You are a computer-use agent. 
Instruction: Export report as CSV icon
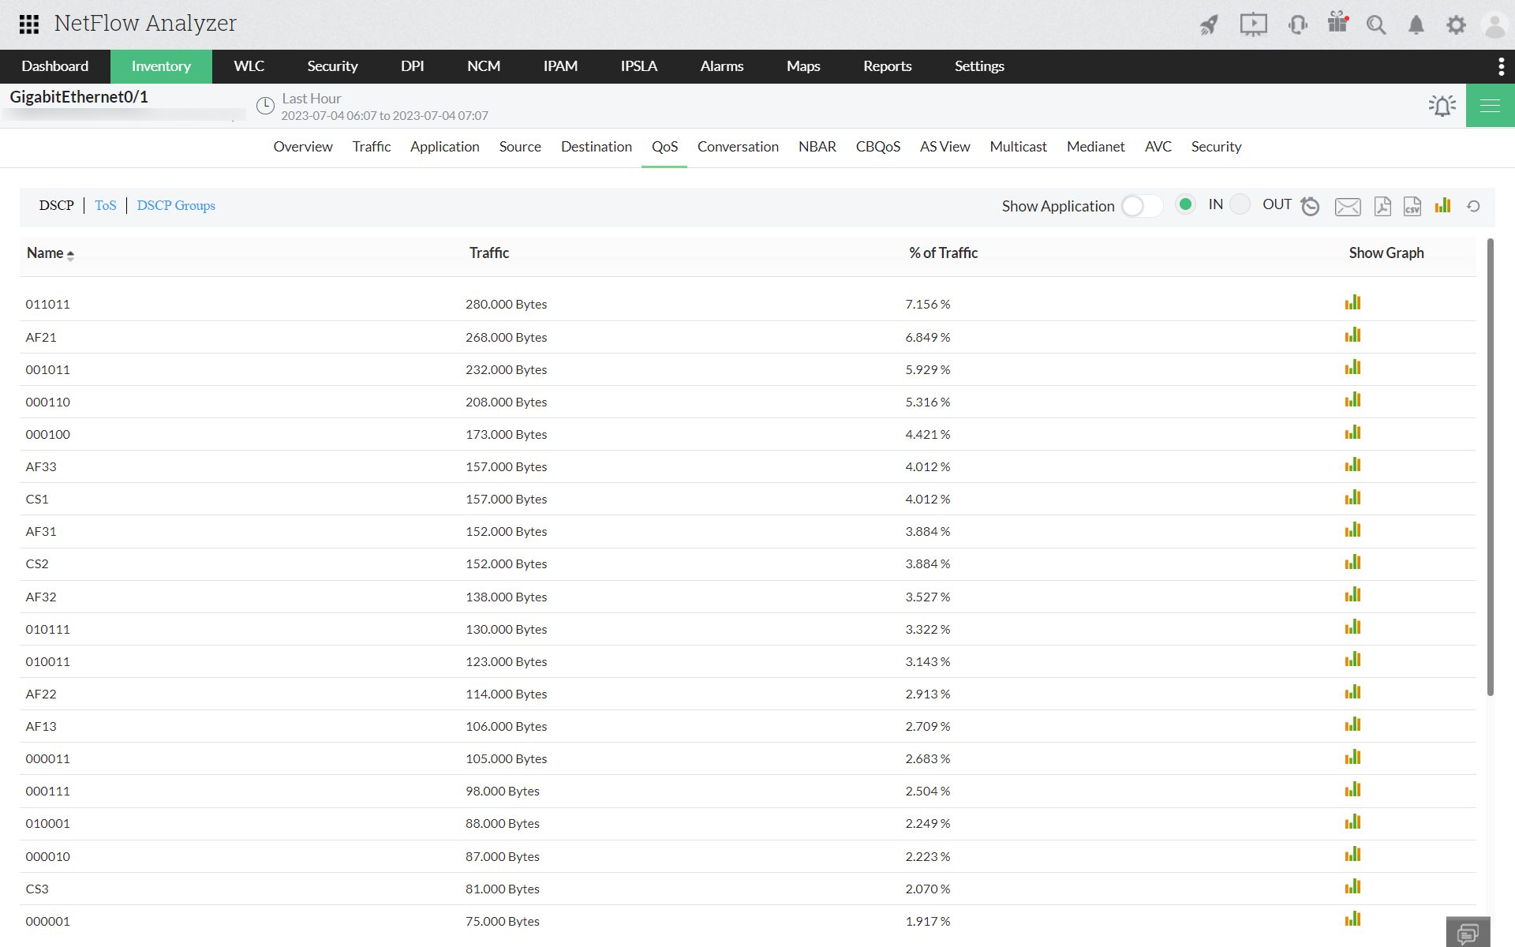coord(1412,207)
